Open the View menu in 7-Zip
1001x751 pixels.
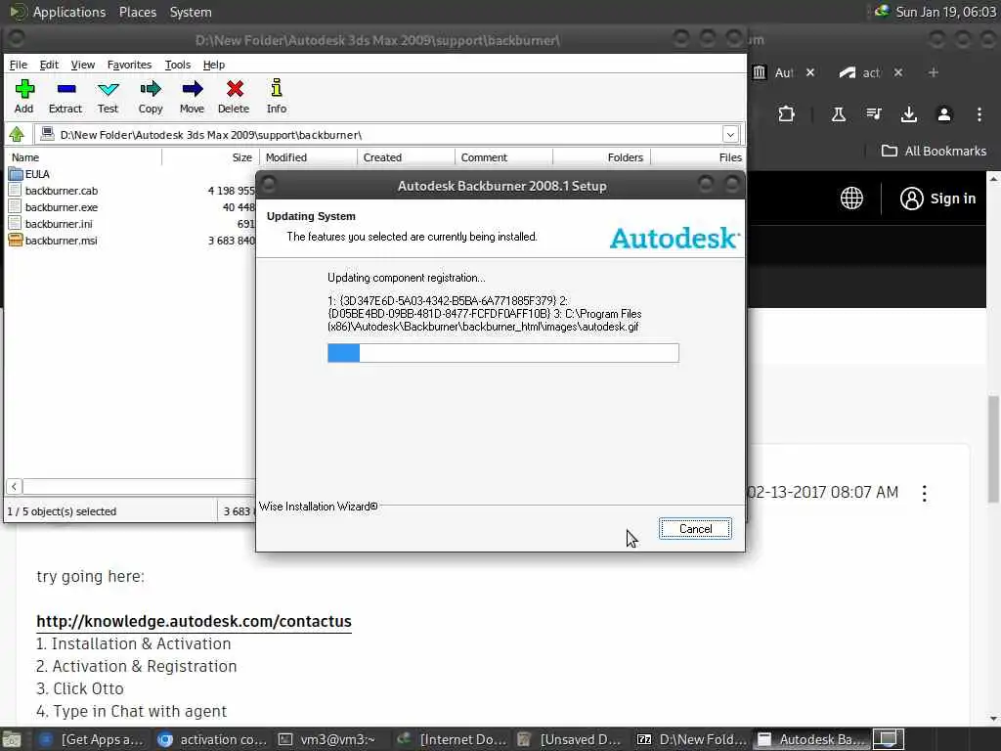(x=82, y=65)
